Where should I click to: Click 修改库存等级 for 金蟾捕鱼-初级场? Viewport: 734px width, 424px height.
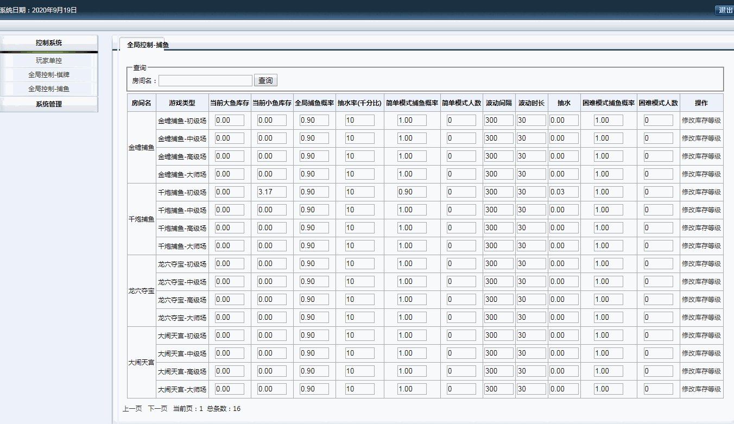(x=701, y=121)
